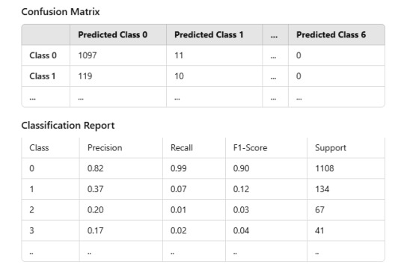The height and width of the screenshot is (270, 404).
Task: Click the F1-Score column header
Action: tap(250, 148)
